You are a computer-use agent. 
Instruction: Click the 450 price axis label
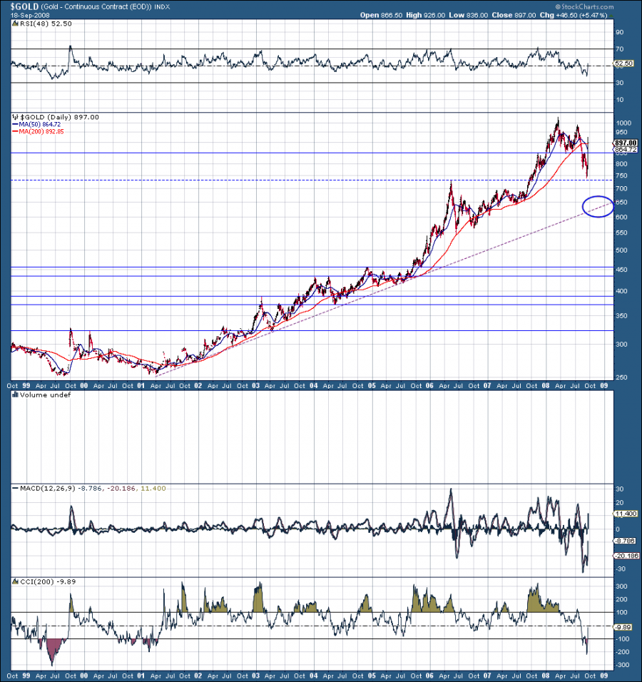pos(621,270)
